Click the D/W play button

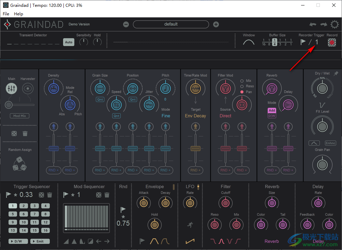(x=18, y=241)
